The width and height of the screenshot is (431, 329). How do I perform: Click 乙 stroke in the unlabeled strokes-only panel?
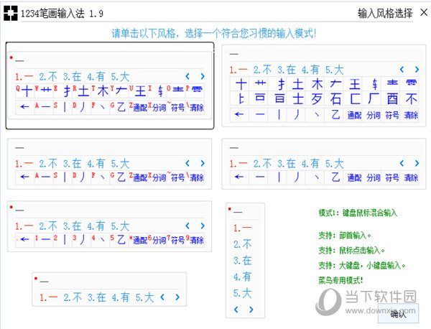(x=335, y=177)
